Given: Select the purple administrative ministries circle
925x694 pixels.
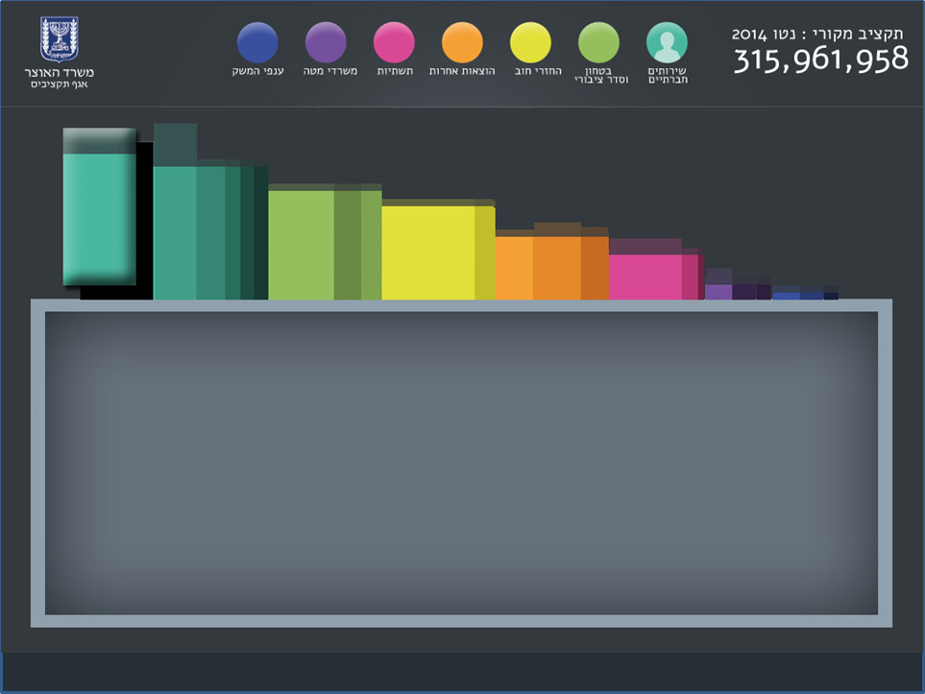Looking at the screenshot, I should click(x=326, y=42).
